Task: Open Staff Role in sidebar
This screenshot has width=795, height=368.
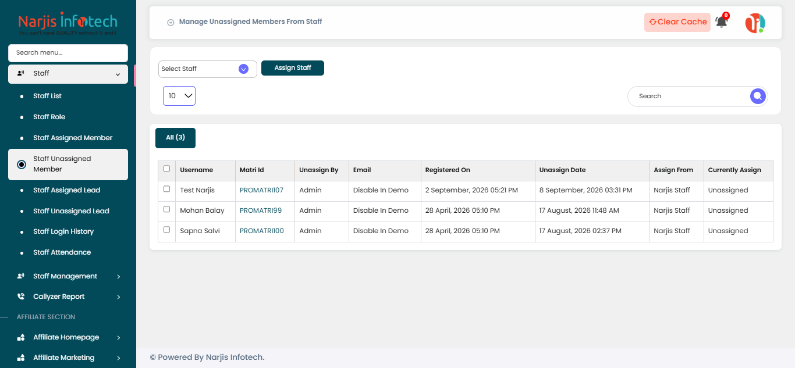Action: [49, 117]
